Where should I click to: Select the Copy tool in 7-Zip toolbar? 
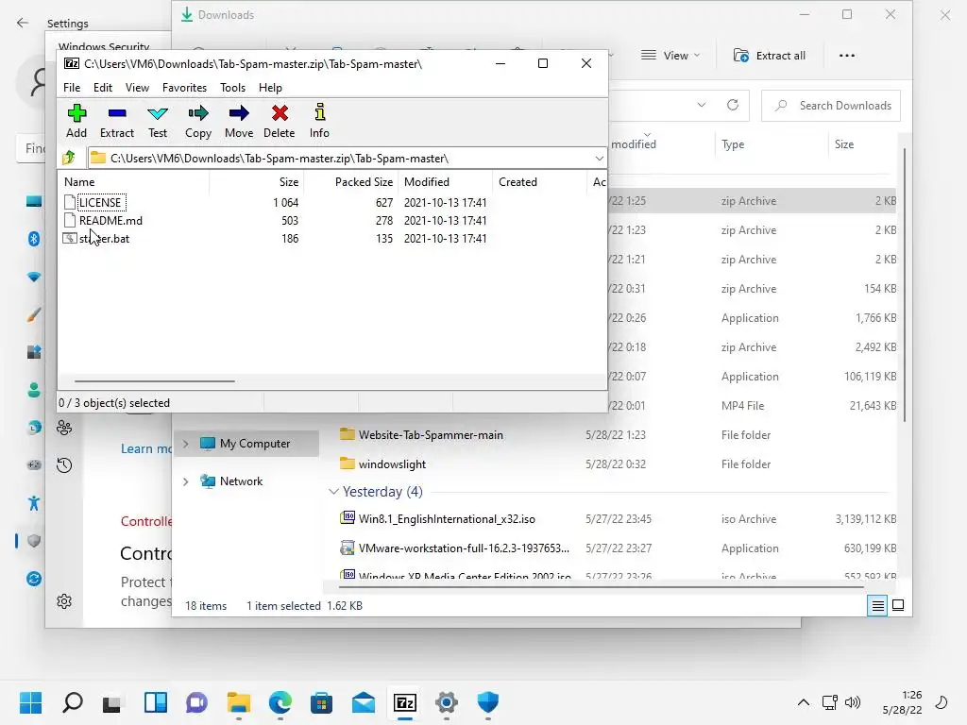point(198,121)
